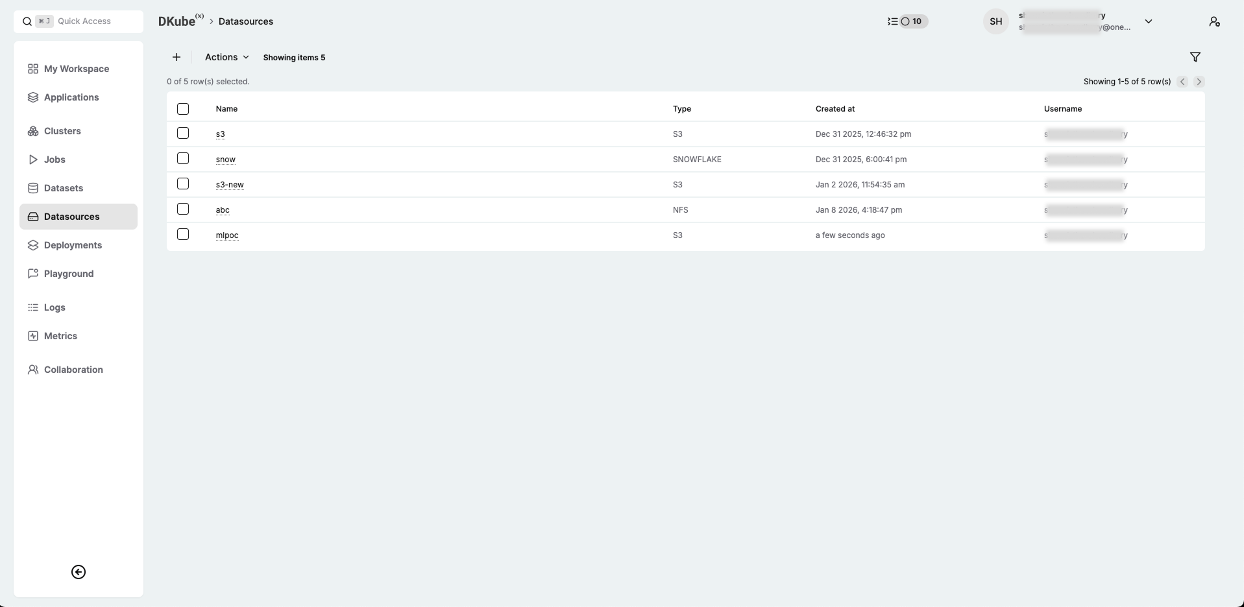Click the plus icon to add datasource
Image resolution: width=1244 pixels, height=607 pixels.
177,57
